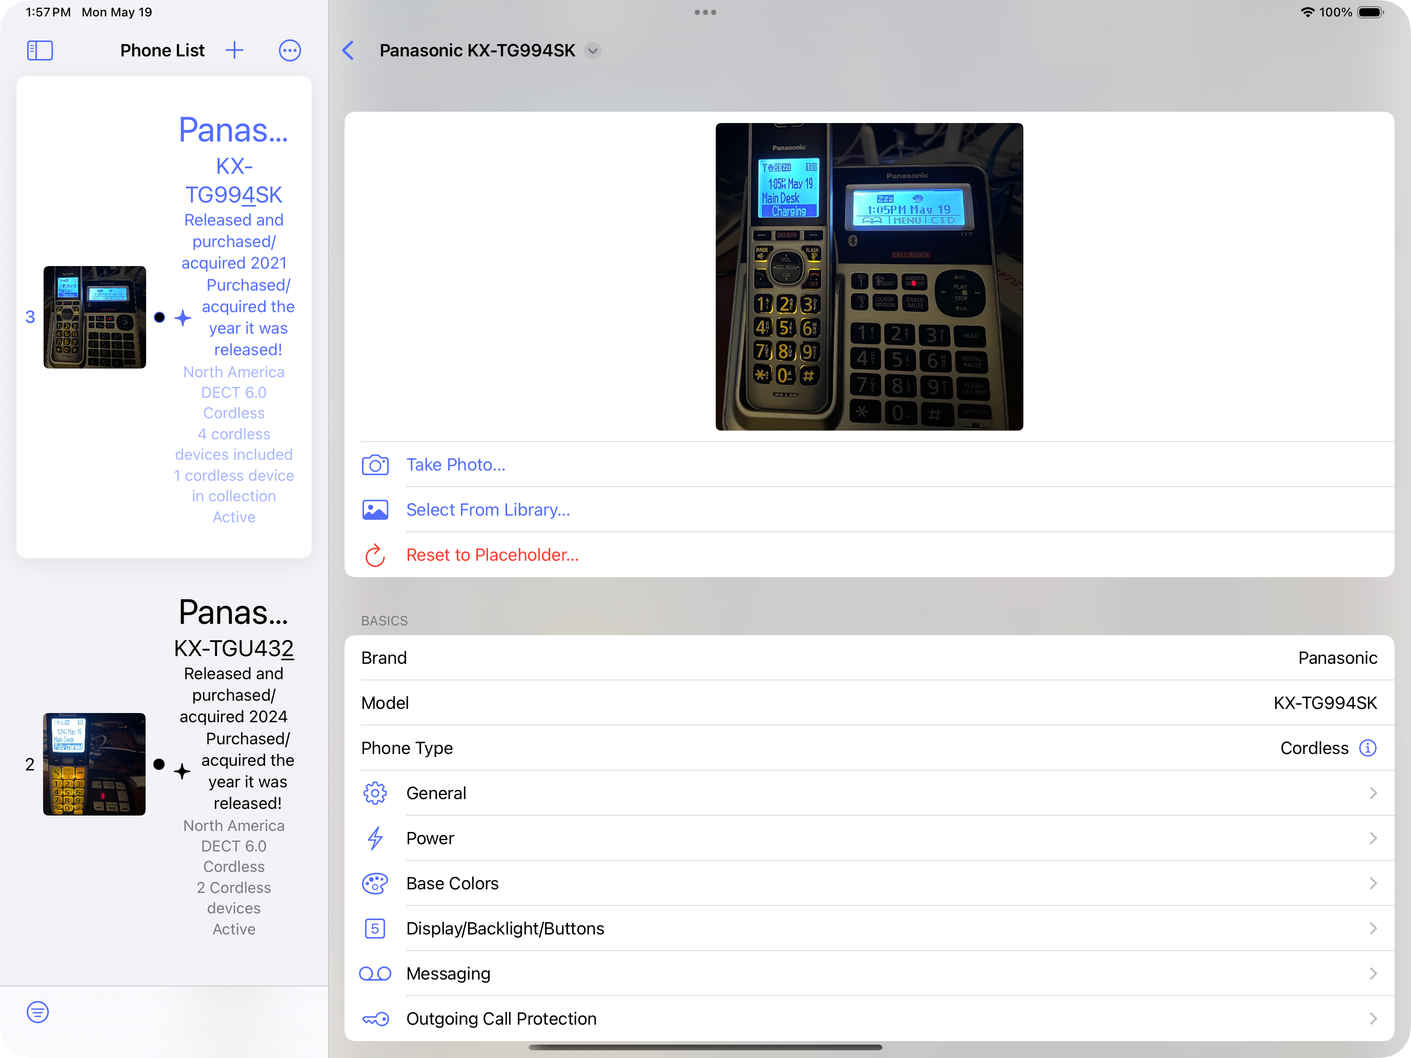Tap the Phone Type info icon

tap(1367, 747)
